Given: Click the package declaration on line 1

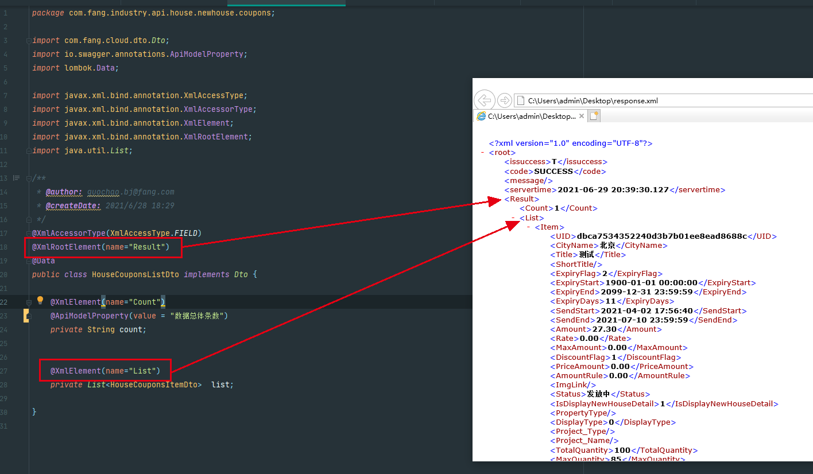Looking at the screenshot, I should (153, 13).
